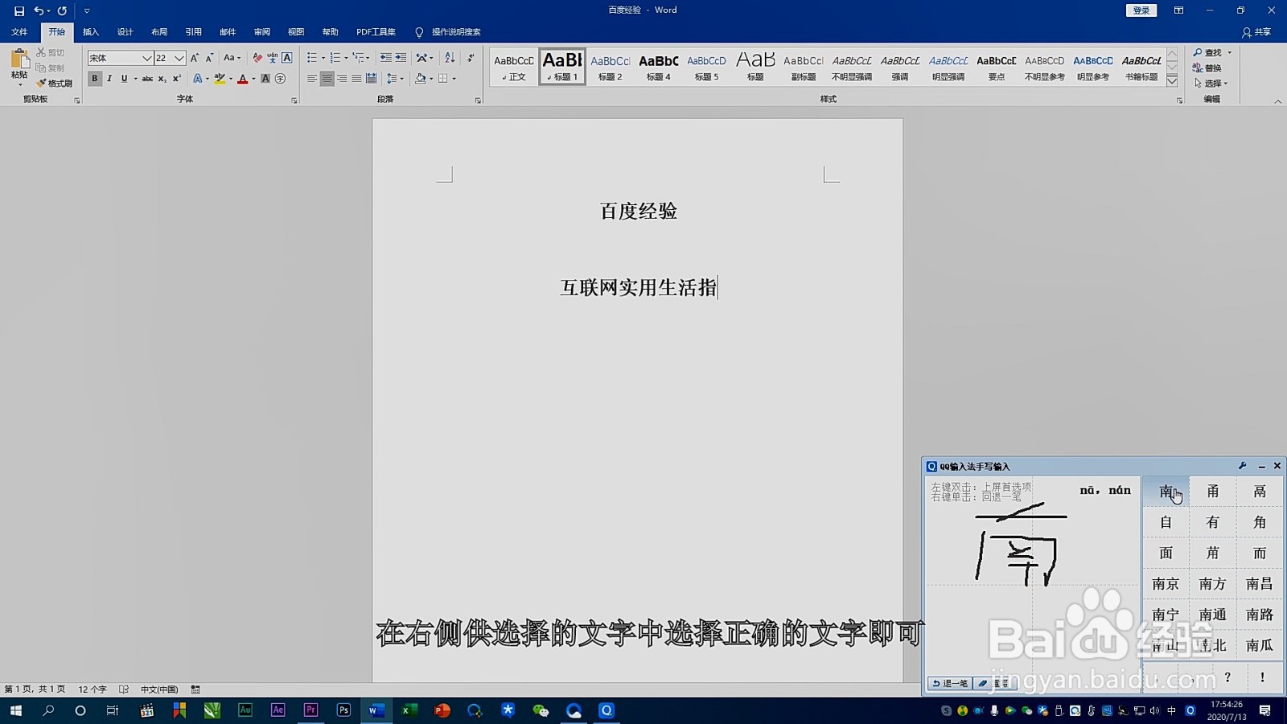This screenshot has width=1287, height=724.
Task: Open the Change Case (Aa) dropdown
Action: tap(232, 58)
